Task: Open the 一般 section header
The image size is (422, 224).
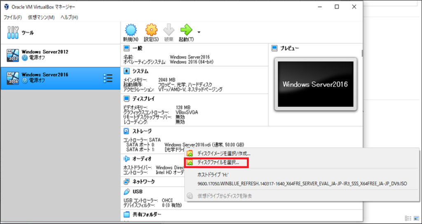Action: (138, 48)
